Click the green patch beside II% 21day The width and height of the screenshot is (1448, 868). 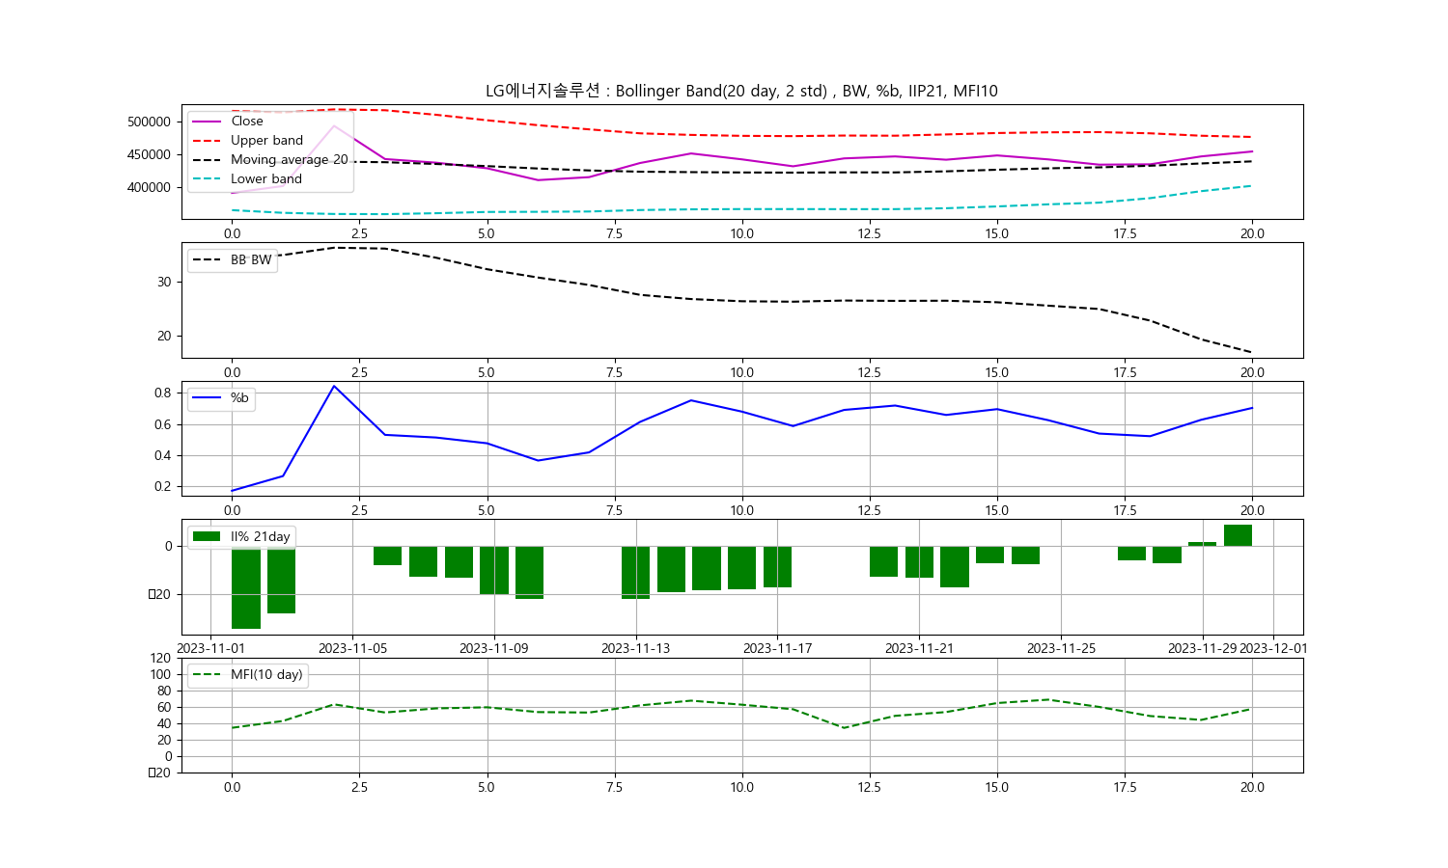207,536
